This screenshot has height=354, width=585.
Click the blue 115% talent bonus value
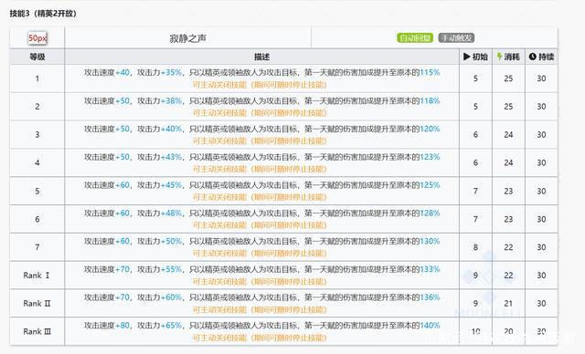[430, 73]
